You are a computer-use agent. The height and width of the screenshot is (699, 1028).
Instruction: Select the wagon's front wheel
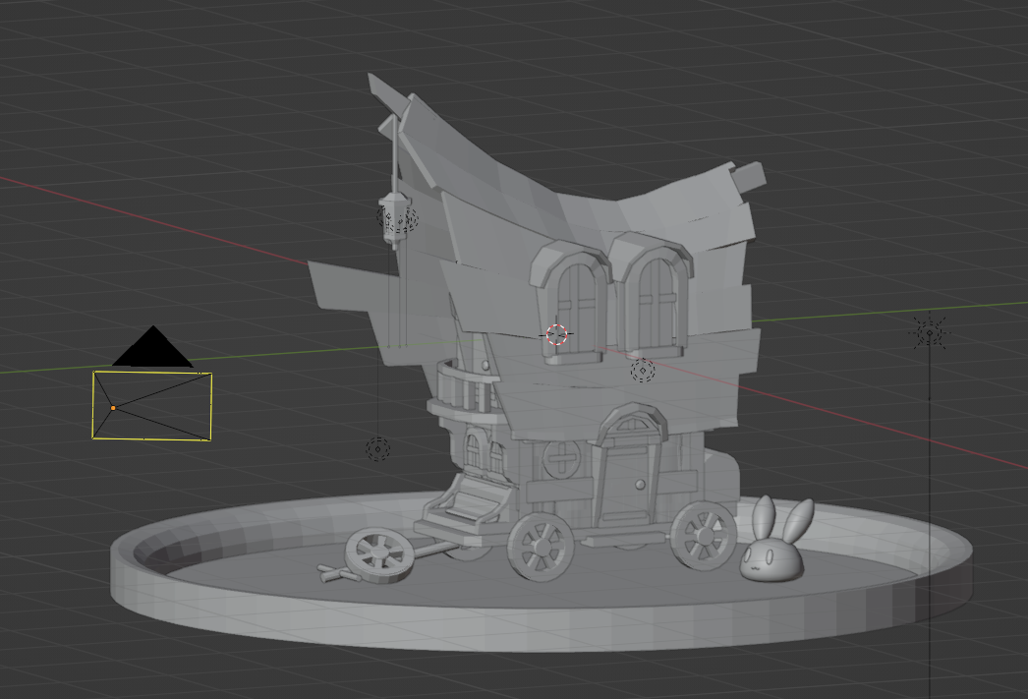(x=541, y=547)
